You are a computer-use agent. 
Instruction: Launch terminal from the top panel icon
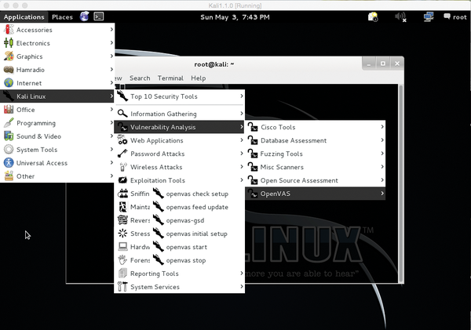[x=99, y=16]
